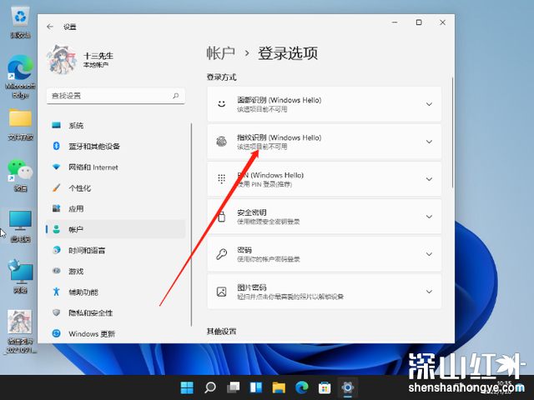Open the yellow folder desktop icon

pyautogui.click(x=20, y=125)
